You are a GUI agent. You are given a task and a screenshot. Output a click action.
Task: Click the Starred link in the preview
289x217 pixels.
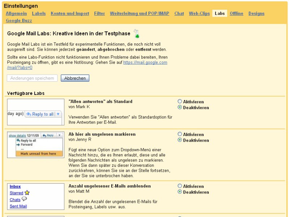16,193
